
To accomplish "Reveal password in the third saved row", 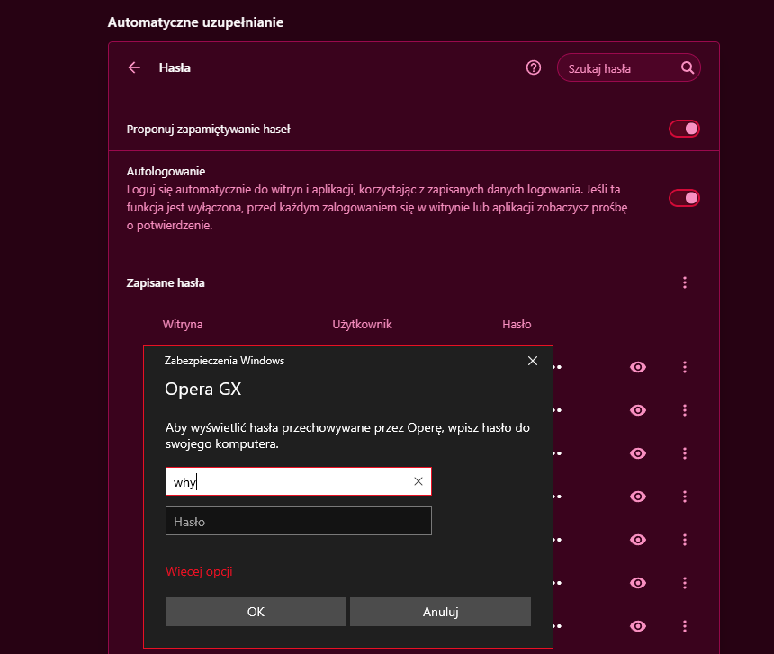I will point(638,453).
